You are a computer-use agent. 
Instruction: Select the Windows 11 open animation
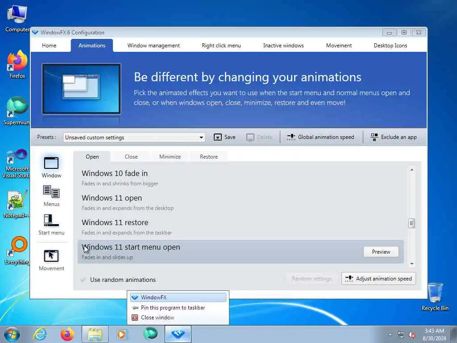point(241,202)
